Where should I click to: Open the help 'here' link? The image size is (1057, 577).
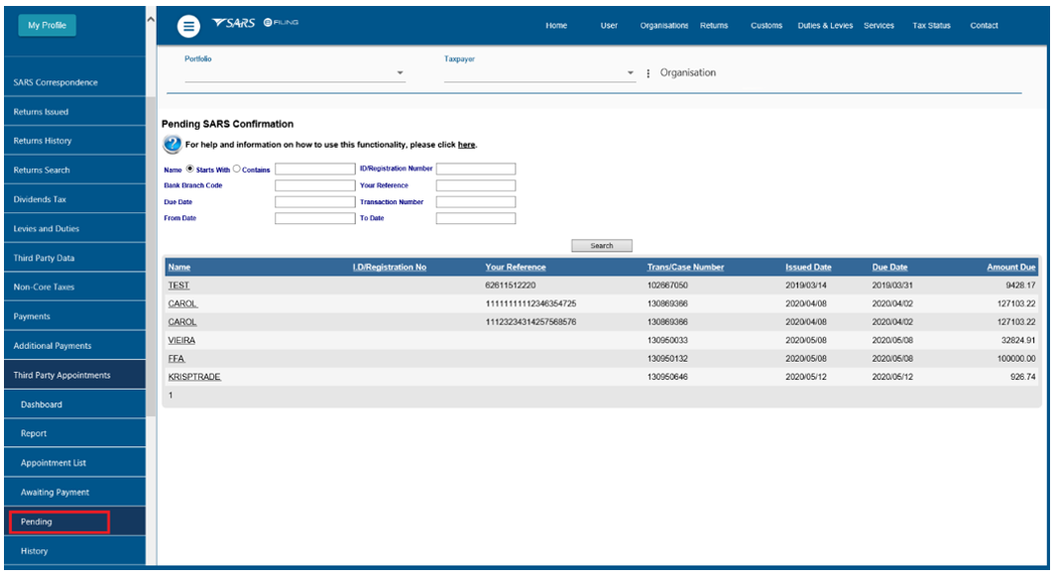(466, 145)
